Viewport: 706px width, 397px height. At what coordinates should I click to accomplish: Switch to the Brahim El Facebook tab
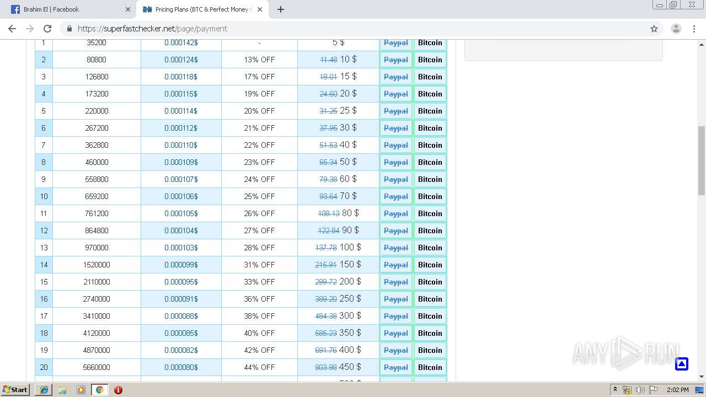[70, 9]
